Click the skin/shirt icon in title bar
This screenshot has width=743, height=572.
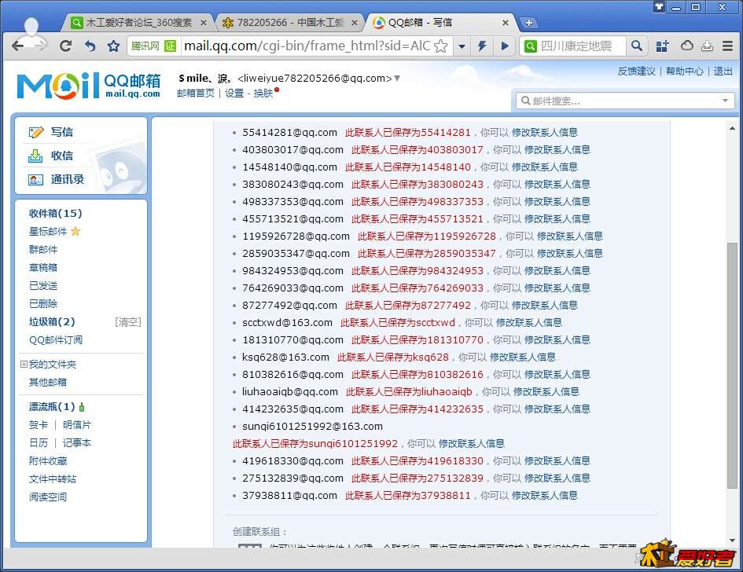click(659, 6)
